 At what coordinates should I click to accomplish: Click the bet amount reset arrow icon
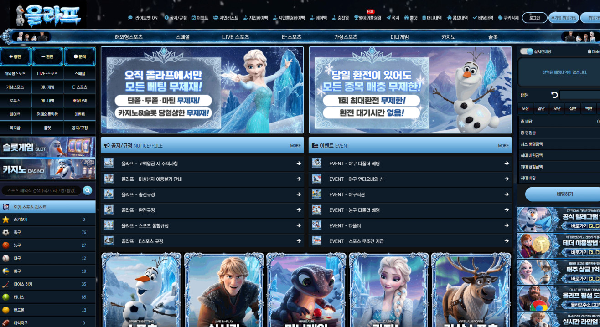point(554,95)
